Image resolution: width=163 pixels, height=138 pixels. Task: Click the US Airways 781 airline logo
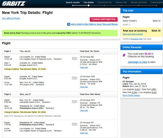coord(74,124)
